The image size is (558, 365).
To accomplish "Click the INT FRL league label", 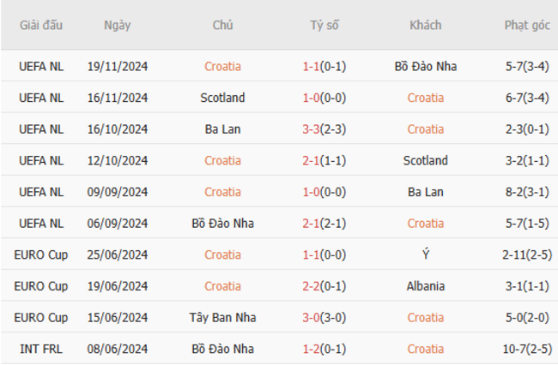I will (x=41, y=350).
